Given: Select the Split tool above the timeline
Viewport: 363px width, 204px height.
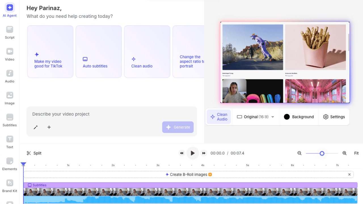Looking at the screenshot, I should point(34,153).
